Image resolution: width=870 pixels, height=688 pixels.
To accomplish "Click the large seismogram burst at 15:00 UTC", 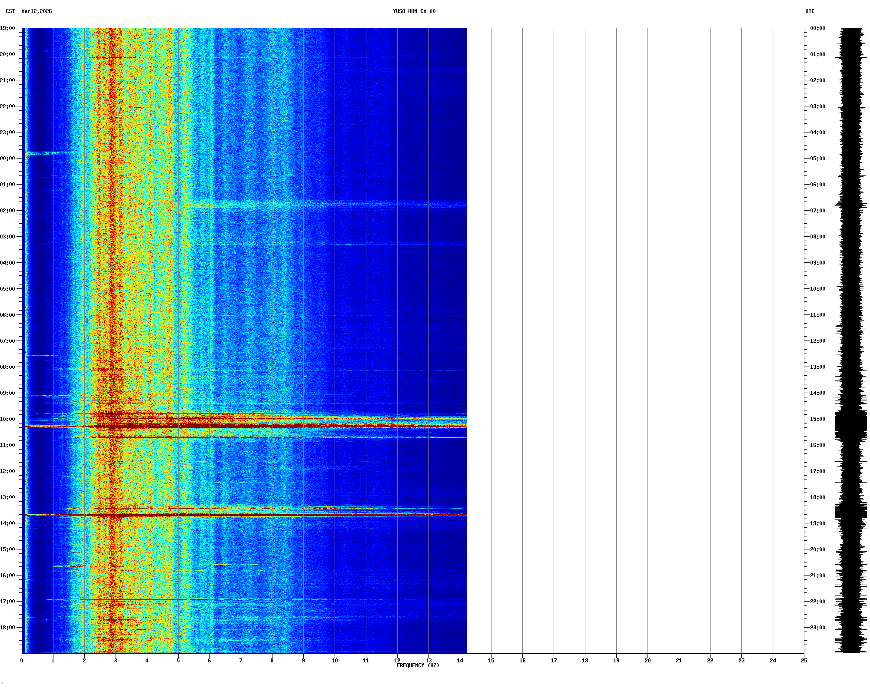I will (x=850, y=423).
